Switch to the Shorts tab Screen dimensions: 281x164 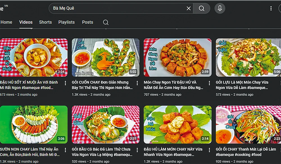coord(45,22)
